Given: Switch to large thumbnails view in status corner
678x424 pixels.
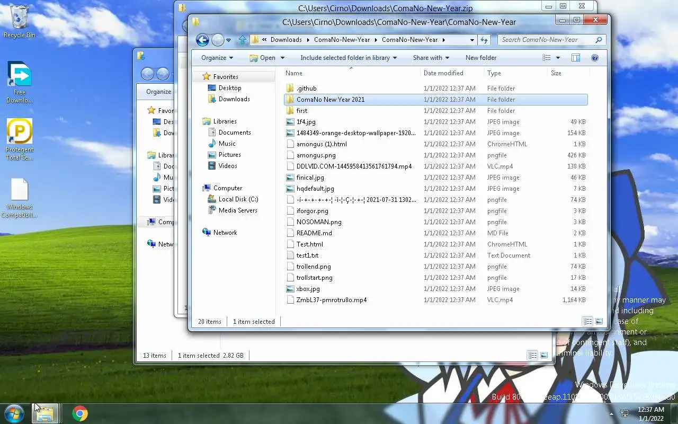Looking at the screenshot, I should point(599,322).
